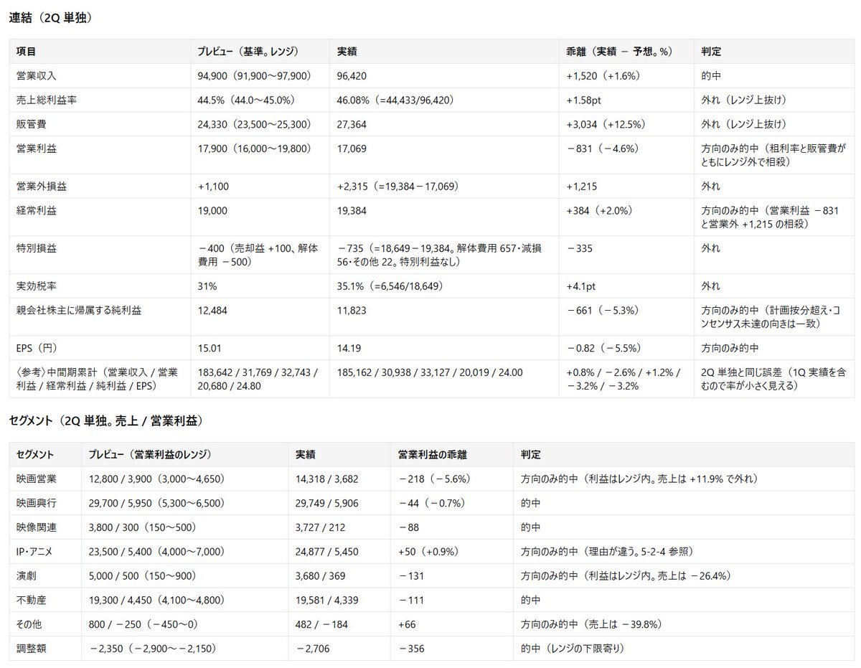Click the セグメント column header
This screenshot has height=668, width=861.
[x=35, y=455]
